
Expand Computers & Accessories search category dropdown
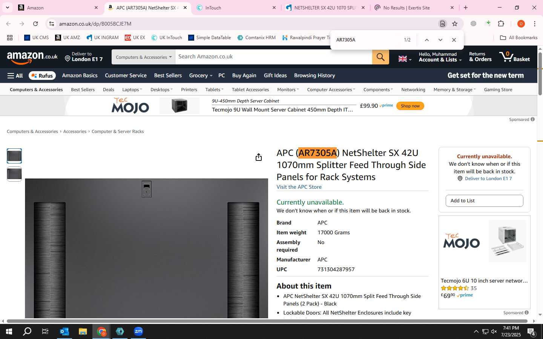(143, 57)
